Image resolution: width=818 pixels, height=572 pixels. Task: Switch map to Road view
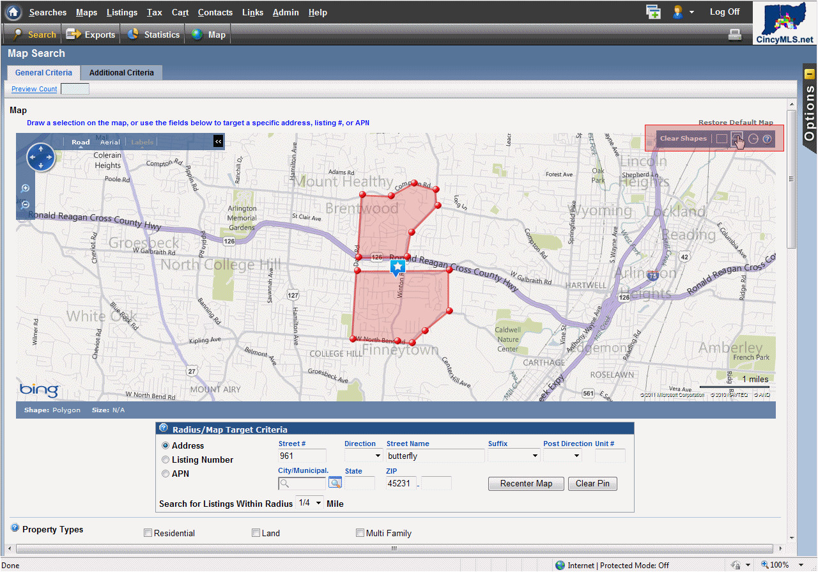[81, 142]
